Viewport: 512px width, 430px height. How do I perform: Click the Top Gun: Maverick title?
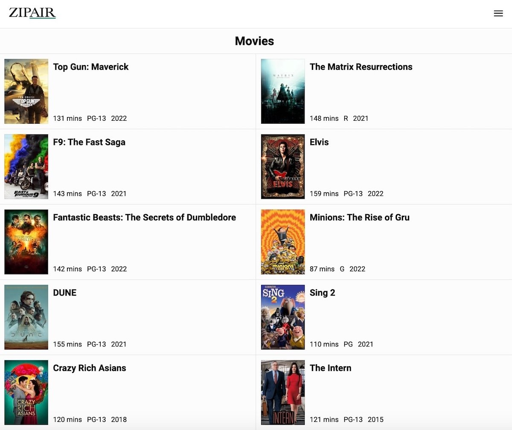[91, 67]
